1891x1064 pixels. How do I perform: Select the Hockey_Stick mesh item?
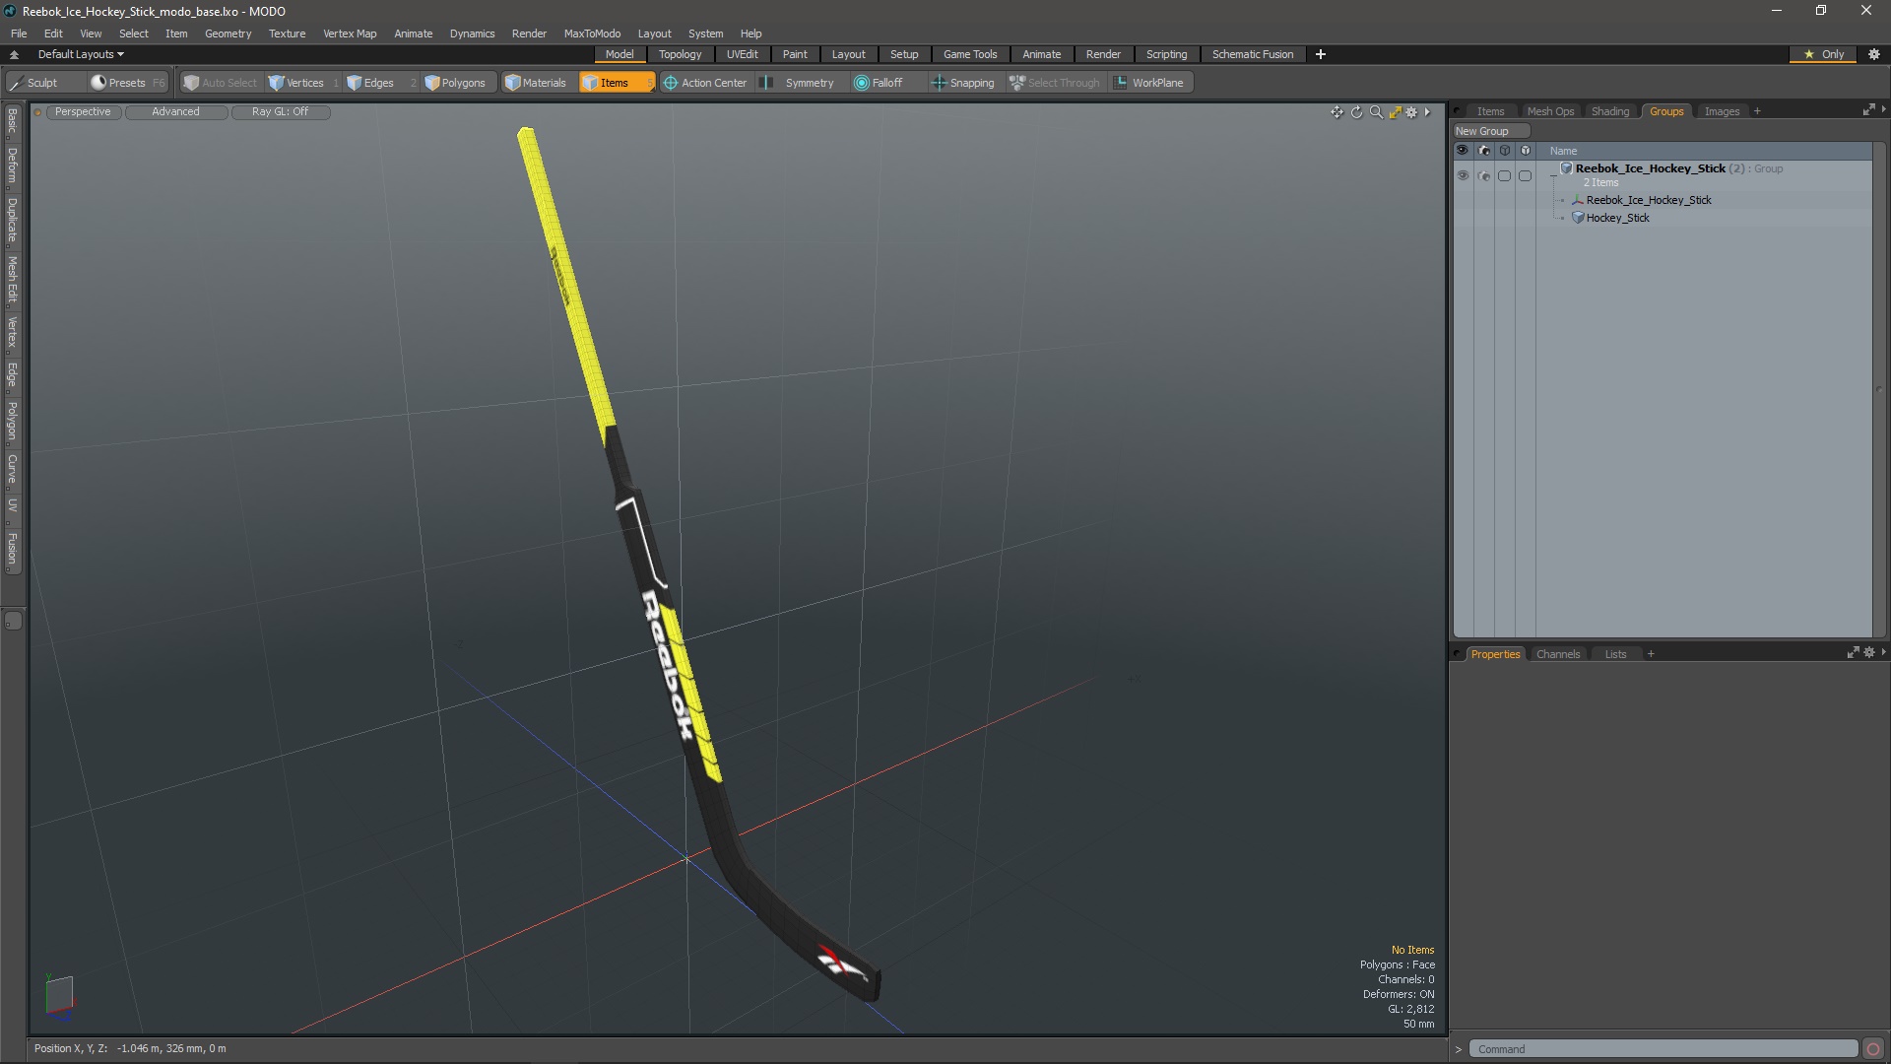(x=1617, y=218)
